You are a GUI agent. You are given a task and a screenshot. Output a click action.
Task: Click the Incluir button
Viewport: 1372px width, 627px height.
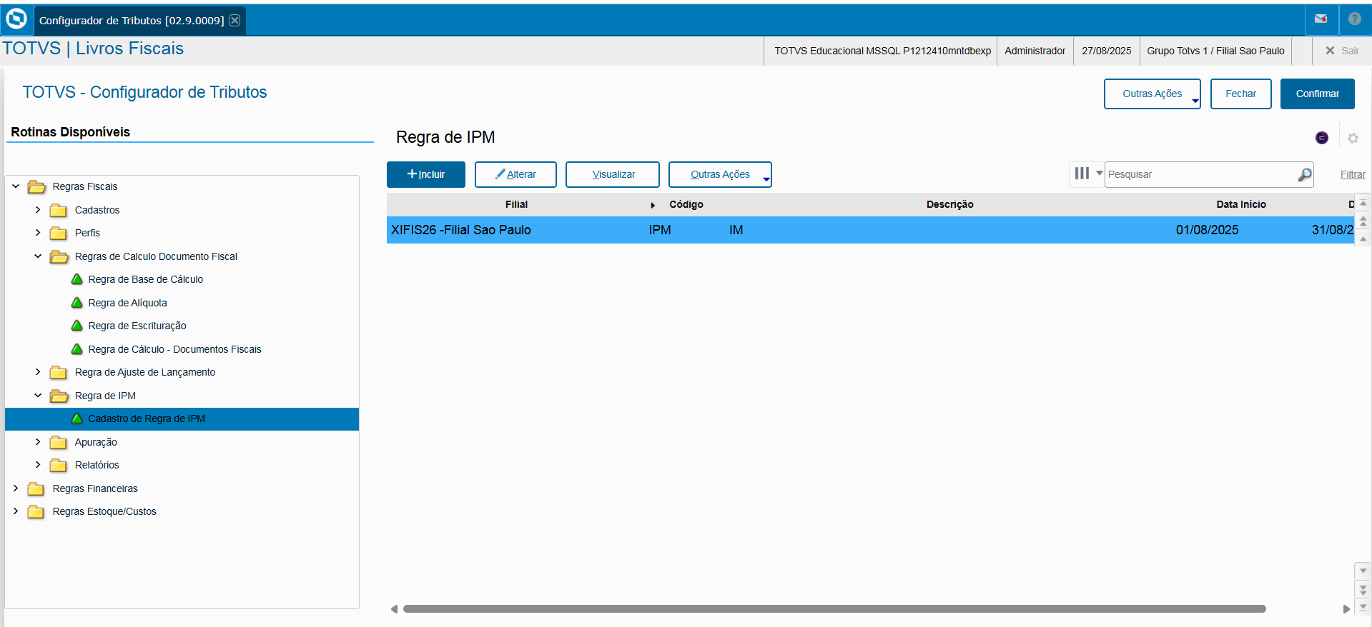pos(426,174)
